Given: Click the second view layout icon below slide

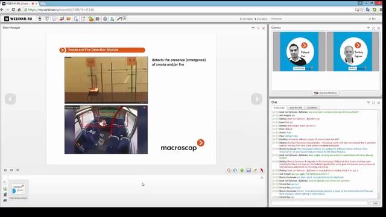Looking at the screenshot, I should pos(11,170).
